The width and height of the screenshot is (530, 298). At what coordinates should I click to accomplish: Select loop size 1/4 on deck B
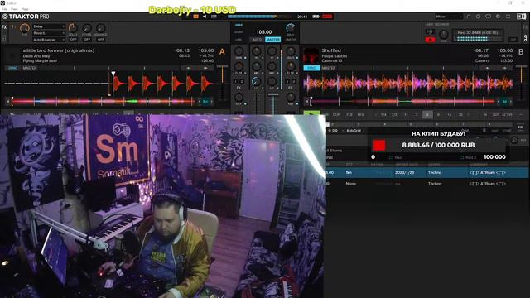pos(383,115)
